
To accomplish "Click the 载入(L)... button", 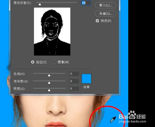I will (x=106, y=5).
